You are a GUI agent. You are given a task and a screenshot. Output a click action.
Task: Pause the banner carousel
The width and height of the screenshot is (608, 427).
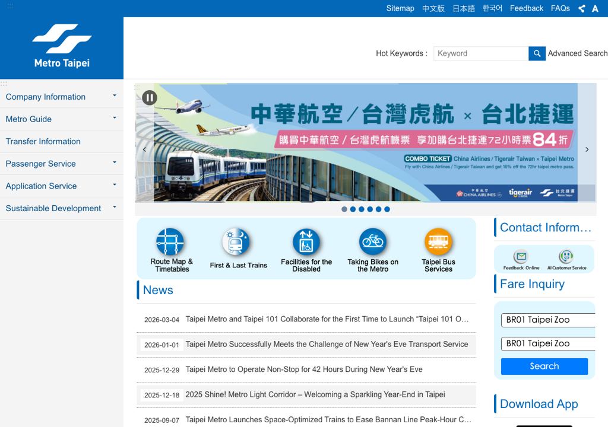(x=150, y=98)
